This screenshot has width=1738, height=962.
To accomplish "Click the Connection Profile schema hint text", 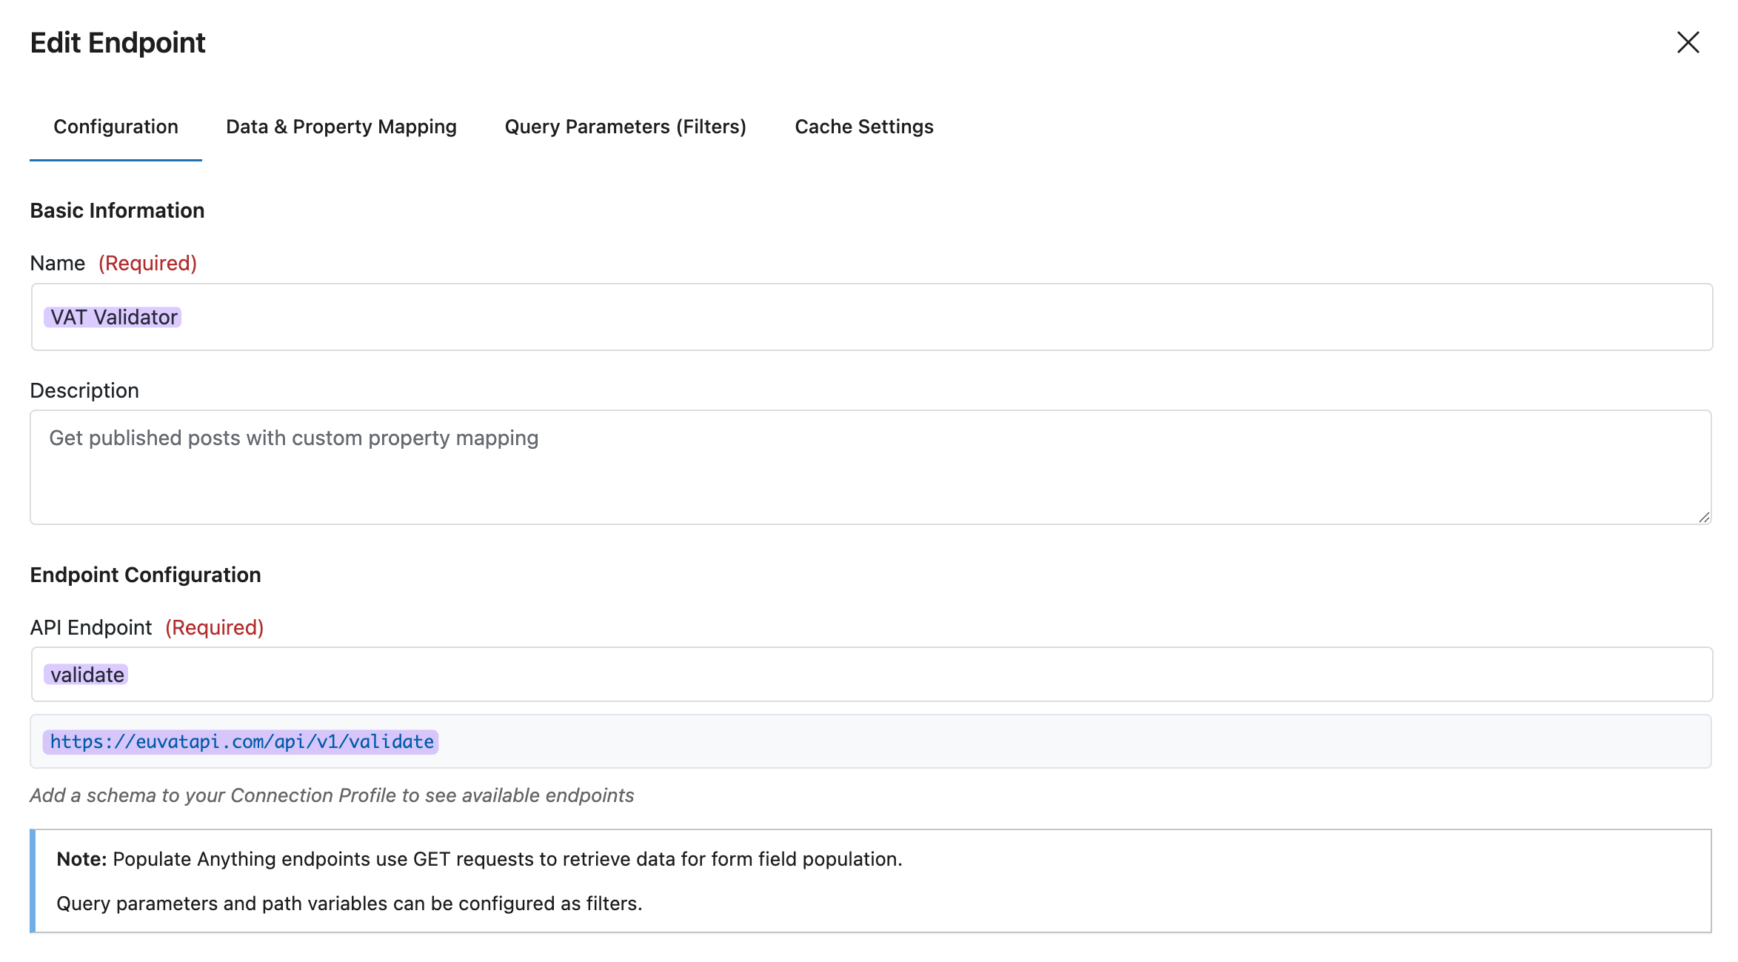I will [x=332, y=795].
